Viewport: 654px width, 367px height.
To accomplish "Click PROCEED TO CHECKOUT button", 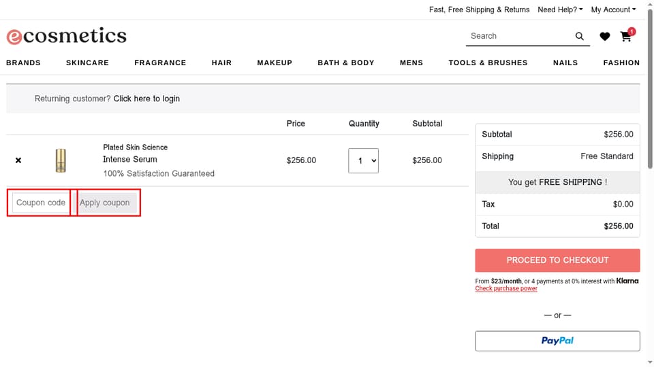I will 557,260.
